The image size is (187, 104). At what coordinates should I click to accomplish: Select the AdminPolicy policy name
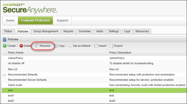[x=15, y=58]
